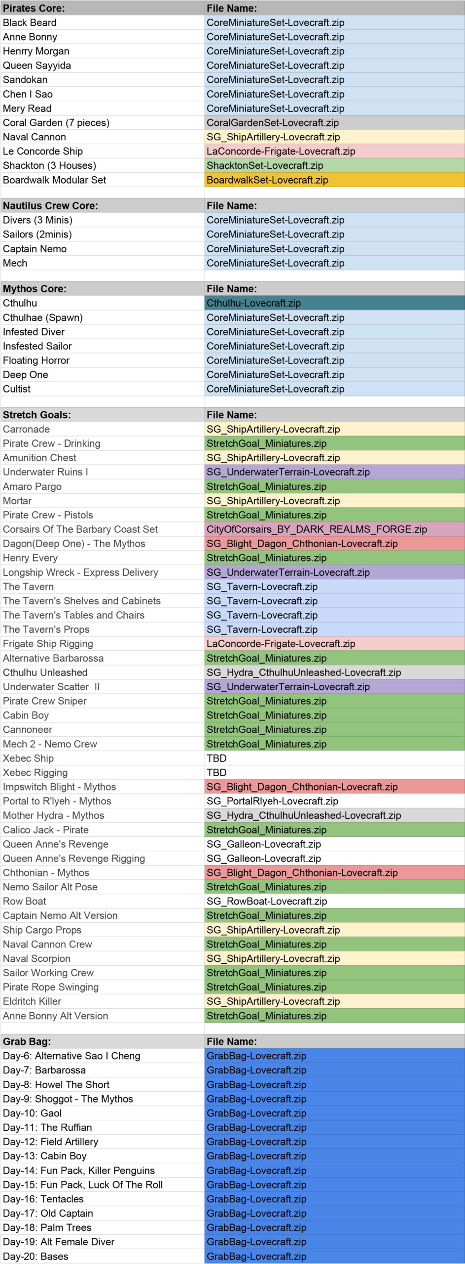Click the "Day-20: Bases" cell
The width and height of the screenshot is (465, 1264).
(103, 1257)
